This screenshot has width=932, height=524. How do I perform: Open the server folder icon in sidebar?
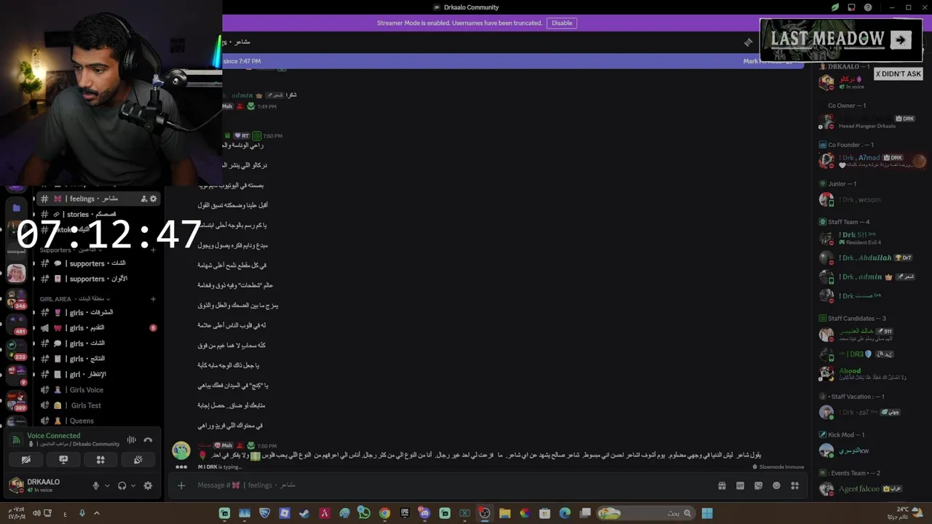point(16,208)
